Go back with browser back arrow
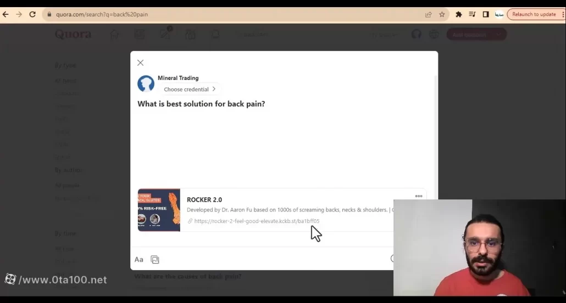The width and height of the screenshot is (566, 303). point(6,14)
